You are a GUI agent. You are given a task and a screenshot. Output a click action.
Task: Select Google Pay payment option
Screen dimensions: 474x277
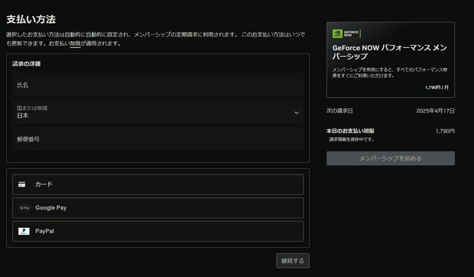(x=158, y=208)
